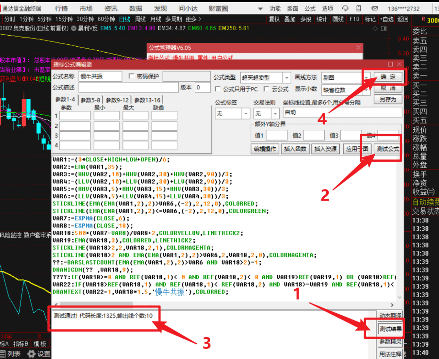Image resolution: width=439 pixels, height=359 pixels.
Task: Select the 15分钟 period
Action: tap(64, 19)
